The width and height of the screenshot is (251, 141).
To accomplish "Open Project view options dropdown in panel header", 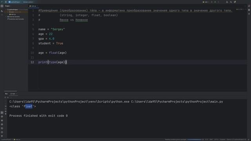I will coord(11,6).
